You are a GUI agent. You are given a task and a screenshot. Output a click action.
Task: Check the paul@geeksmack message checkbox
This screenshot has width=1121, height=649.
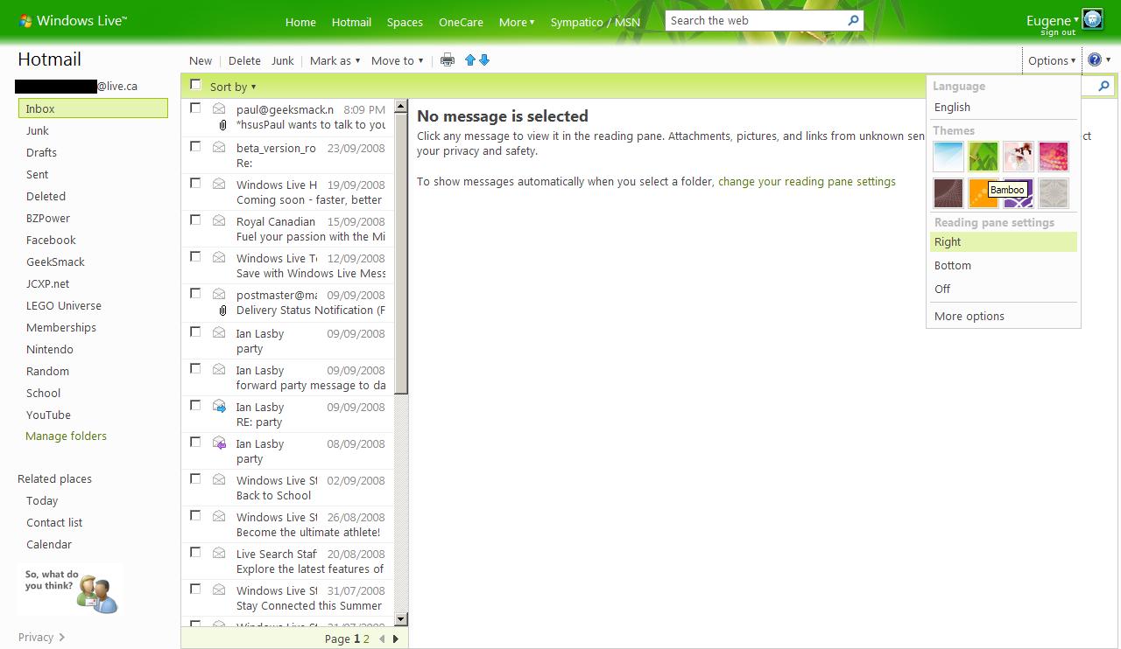[195, 108]
